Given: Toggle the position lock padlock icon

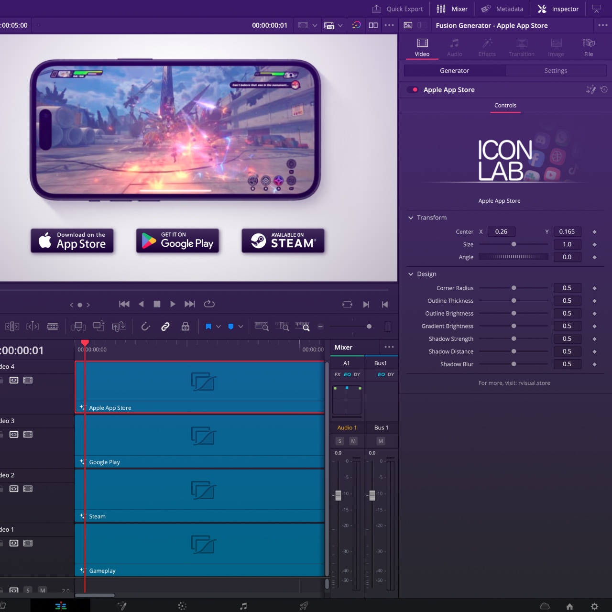Looking at the screenshot, I should (186, 327).
